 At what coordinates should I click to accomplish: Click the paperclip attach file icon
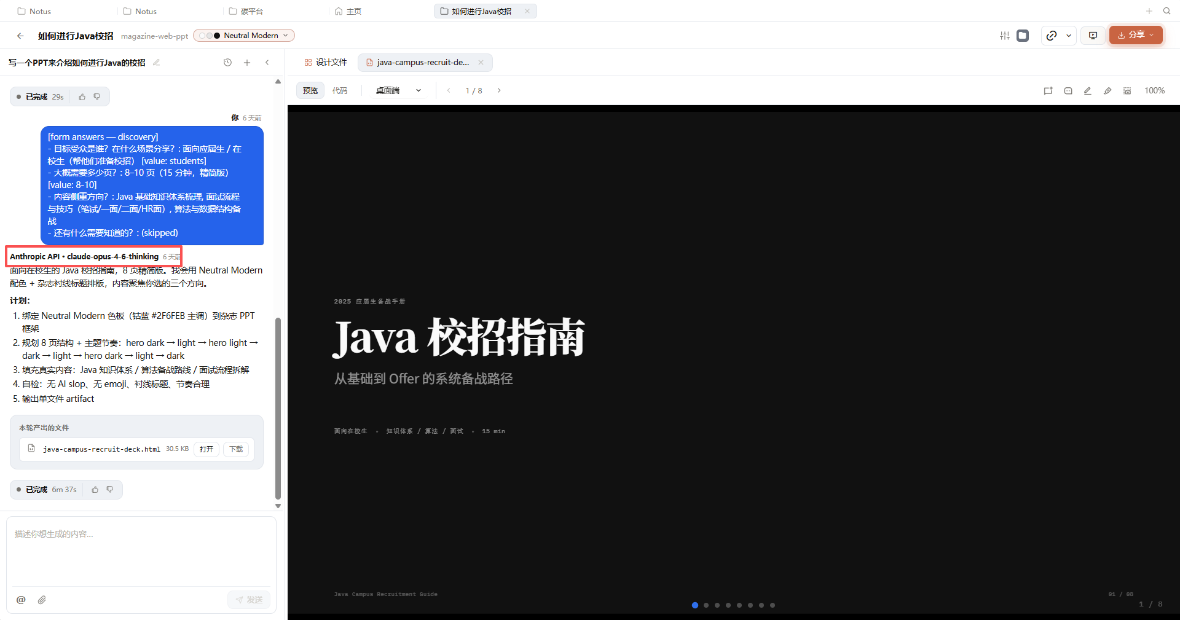point(42,600)
